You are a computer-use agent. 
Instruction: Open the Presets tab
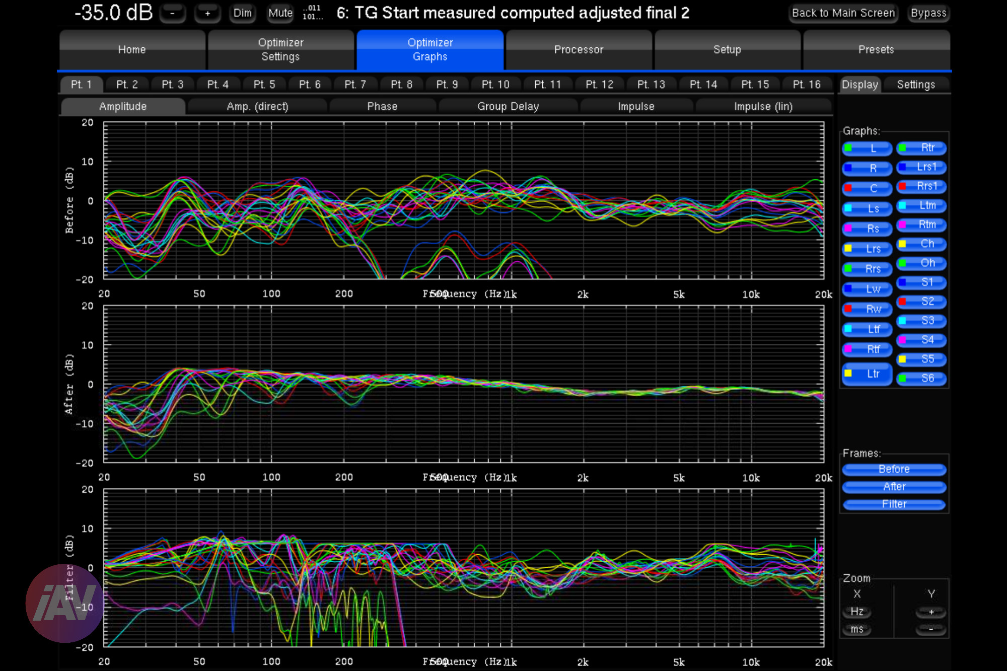pos(876,49)
